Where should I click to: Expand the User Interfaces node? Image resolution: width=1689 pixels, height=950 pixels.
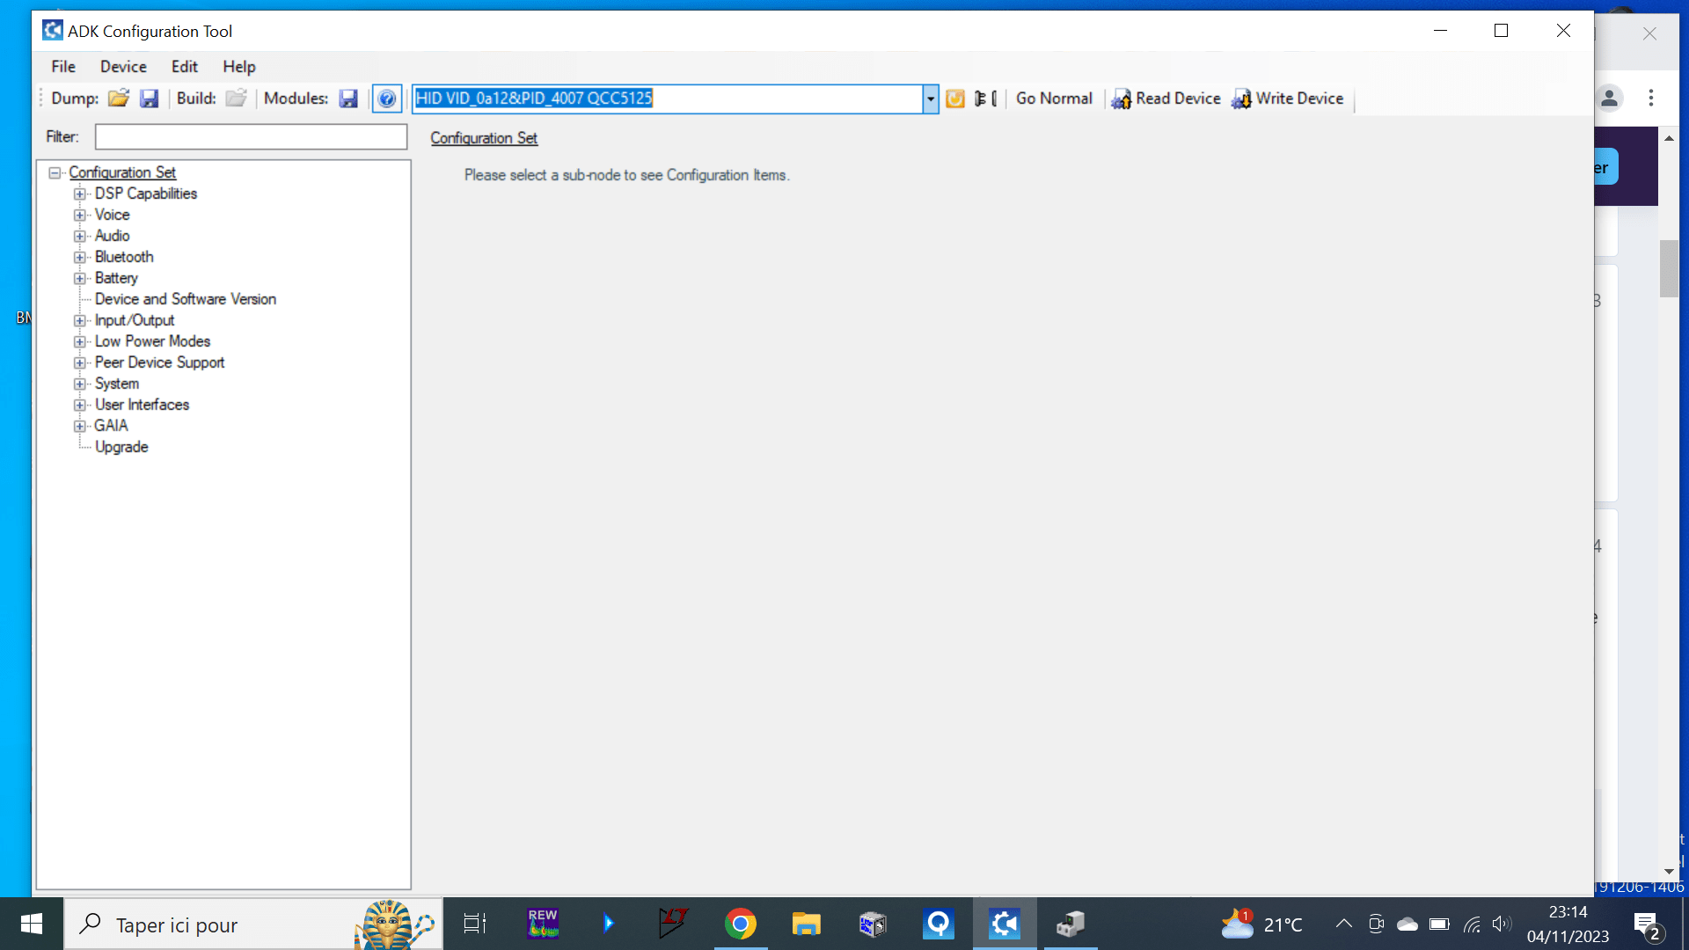click(x=80, y=405)
